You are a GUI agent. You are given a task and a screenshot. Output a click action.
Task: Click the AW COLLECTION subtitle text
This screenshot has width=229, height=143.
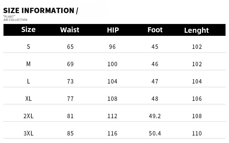[x=15, y=20]
